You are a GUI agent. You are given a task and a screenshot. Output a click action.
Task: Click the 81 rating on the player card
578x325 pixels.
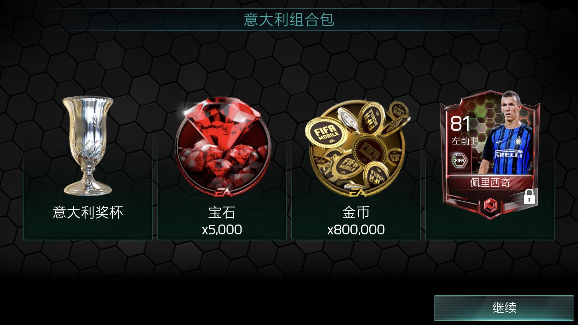point(460,124)
